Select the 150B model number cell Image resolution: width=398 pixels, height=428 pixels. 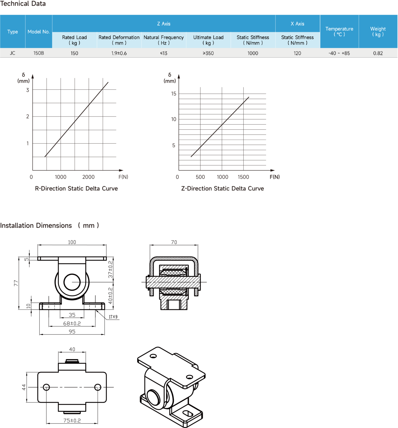click(x=39, y=53)
